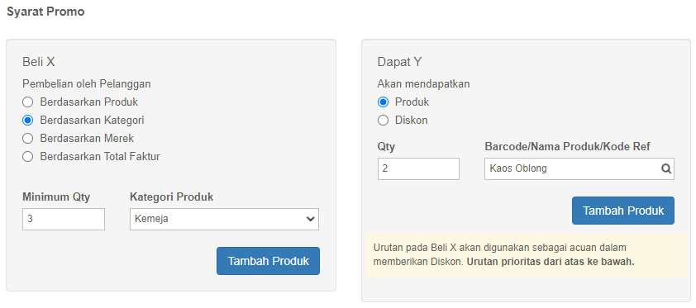Click the yellow Urutan prioritas notice box
This screenshot has height=308, width=696.
tap(526, 255)
